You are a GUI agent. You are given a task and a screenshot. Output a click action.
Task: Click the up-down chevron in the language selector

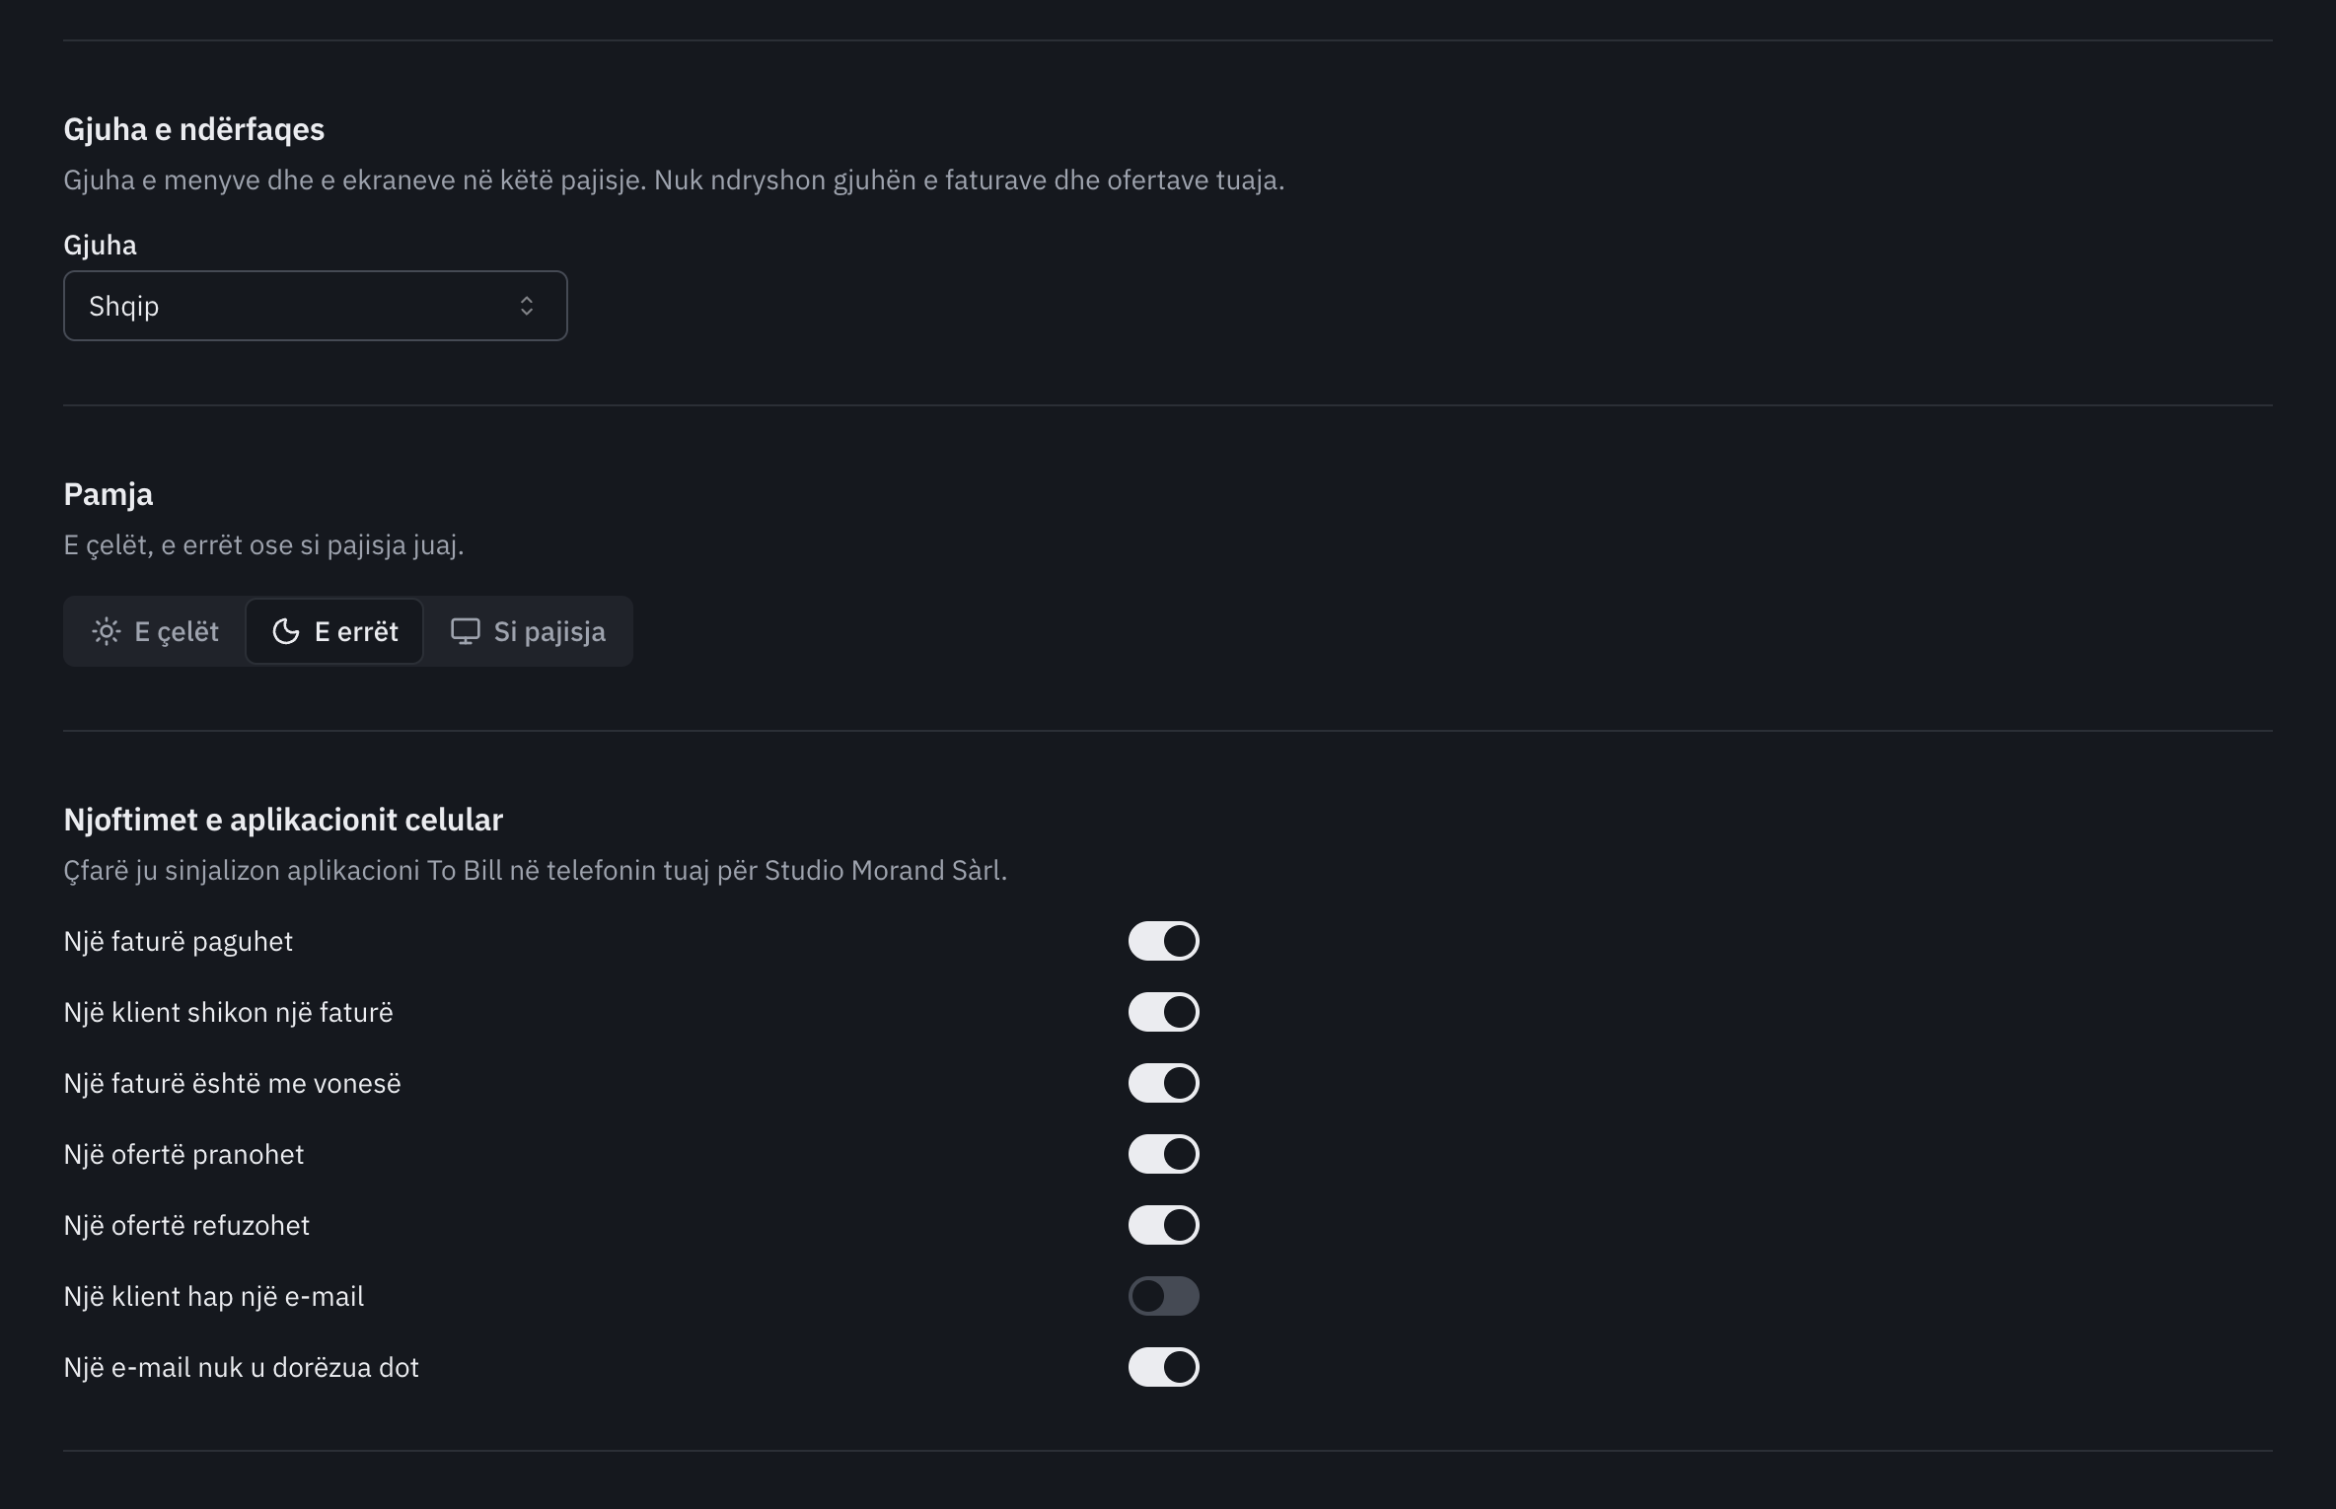coord(527,306)
